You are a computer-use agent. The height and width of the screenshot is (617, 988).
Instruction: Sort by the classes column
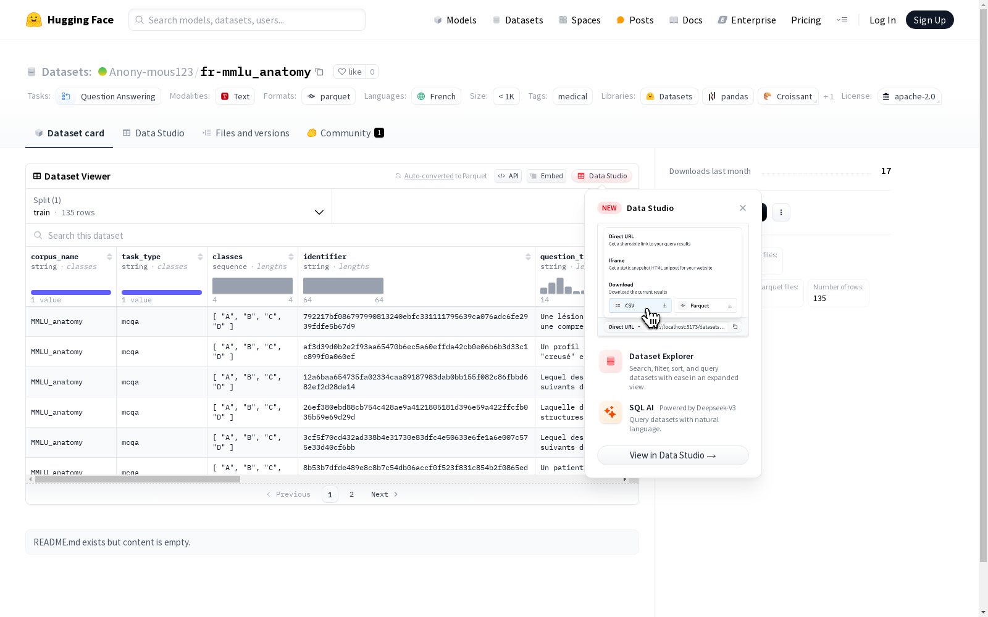(291, 257)
